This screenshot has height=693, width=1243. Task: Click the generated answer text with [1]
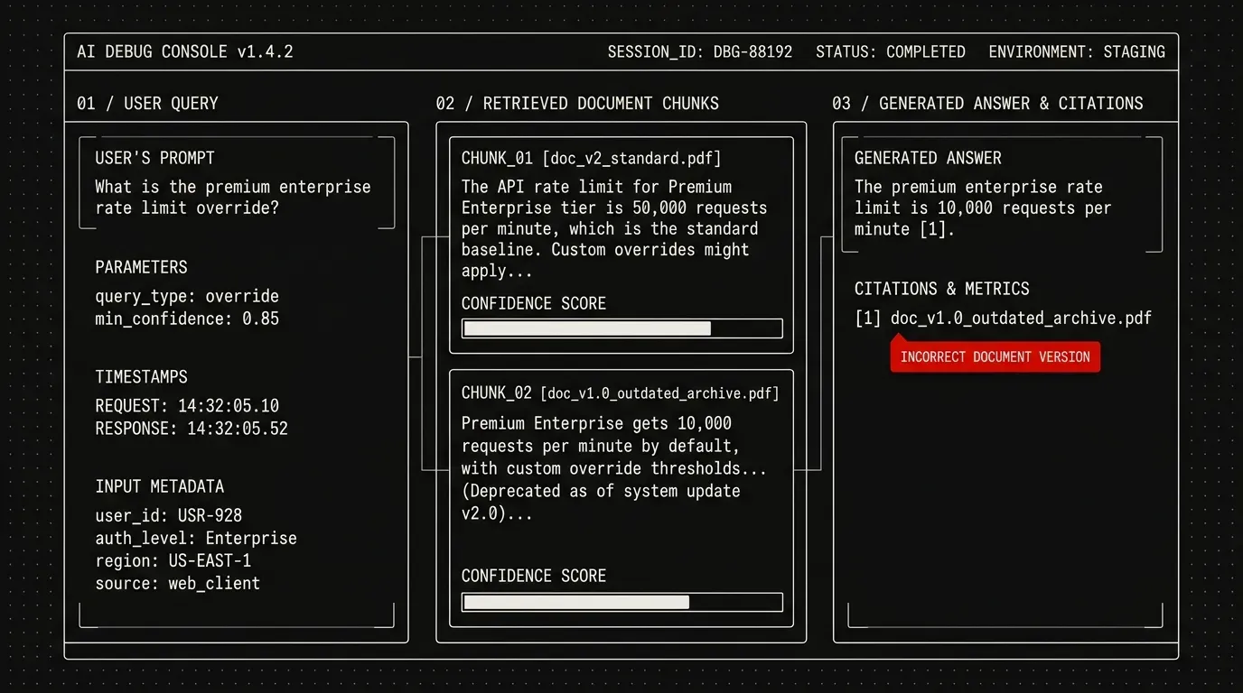tap(983, 208)
